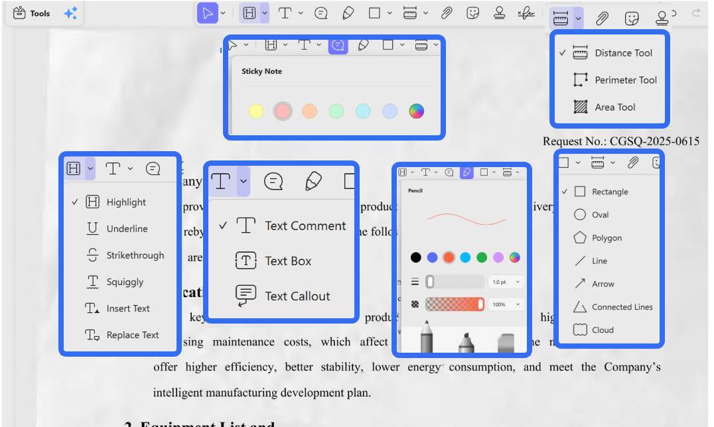Click the pencil thickness slider
Screen dimensions: 714x427
point(455,282)
